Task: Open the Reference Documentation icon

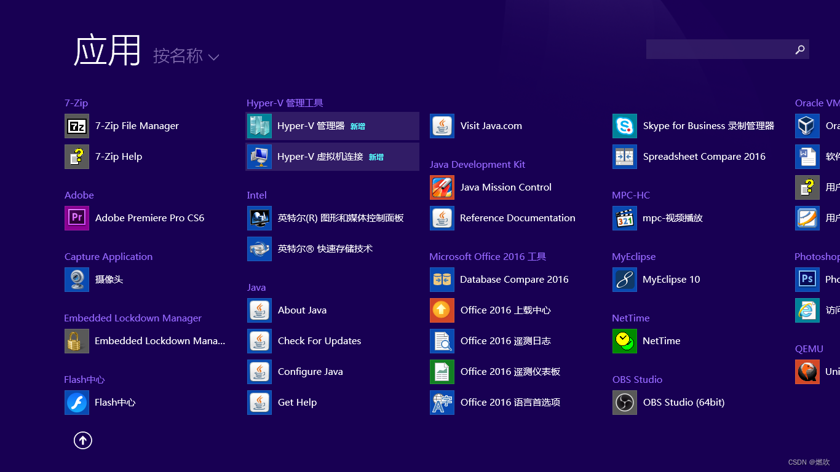Action: click(x=442, y=218)
